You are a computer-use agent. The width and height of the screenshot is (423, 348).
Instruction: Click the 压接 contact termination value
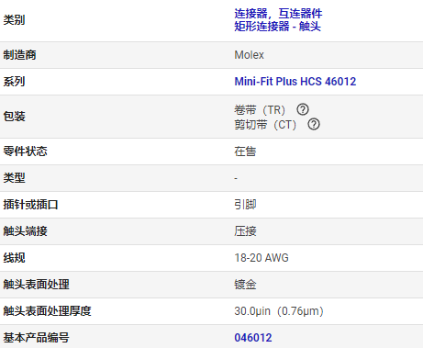pyautogui.click(x=245, y=231)
